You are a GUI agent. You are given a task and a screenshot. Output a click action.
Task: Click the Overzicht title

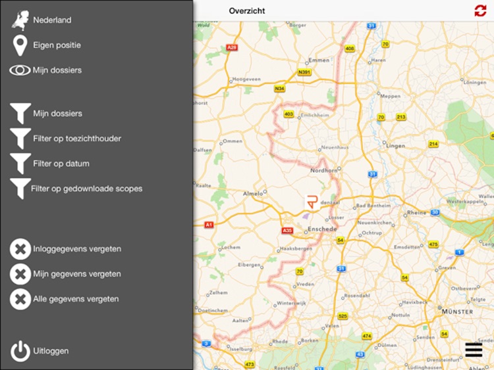(247, 11)
